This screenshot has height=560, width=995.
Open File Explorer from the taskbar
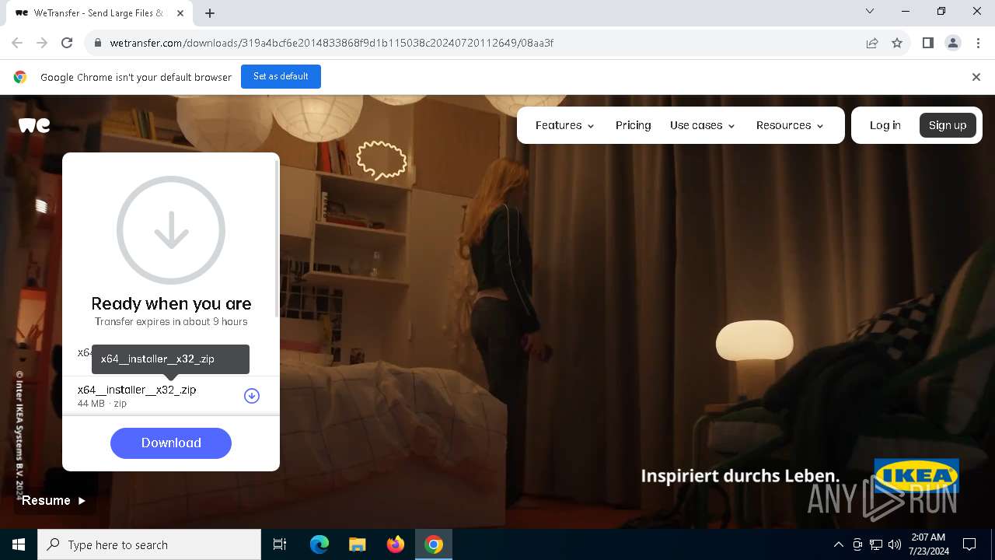357,544
